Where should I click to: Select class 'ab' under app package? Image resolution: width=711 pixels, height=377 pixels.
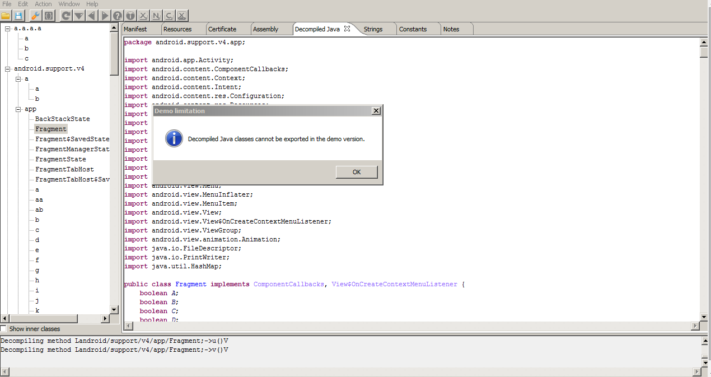coord(39,210)
